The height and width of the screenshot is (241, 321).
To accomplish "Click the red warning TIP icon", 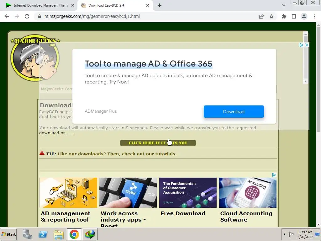I will coord(42,153).
